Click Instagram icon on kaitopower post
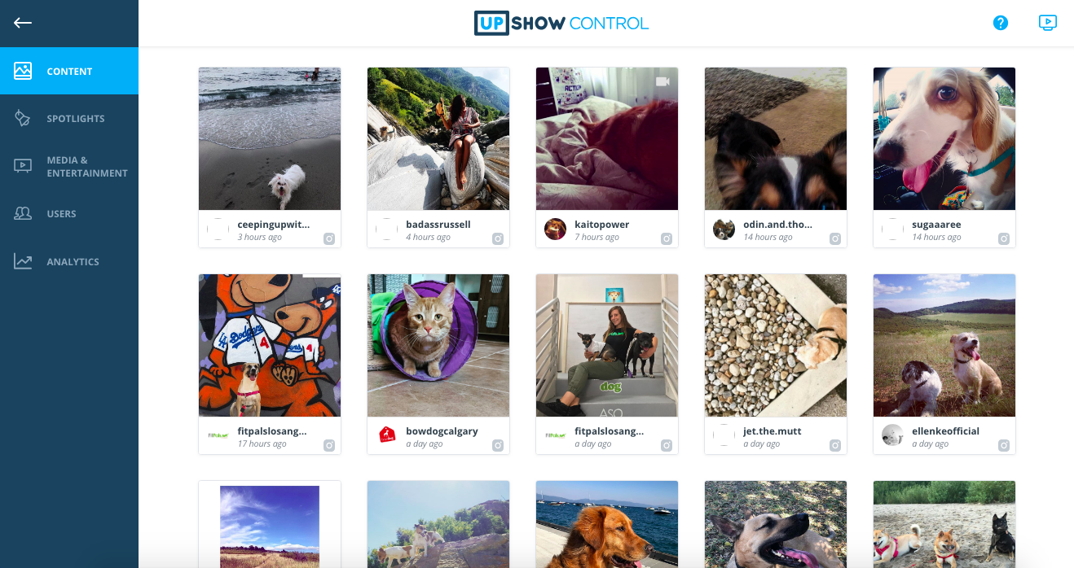 coord(667,238)
